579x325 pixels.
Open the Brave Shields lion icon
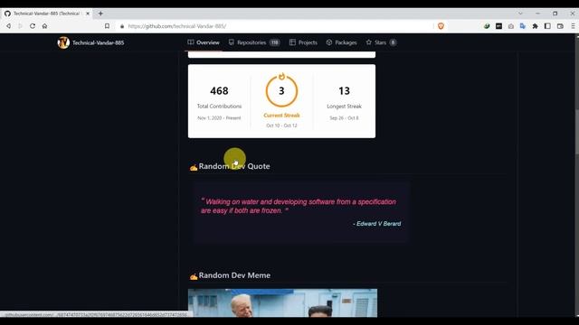coord(441,26)
